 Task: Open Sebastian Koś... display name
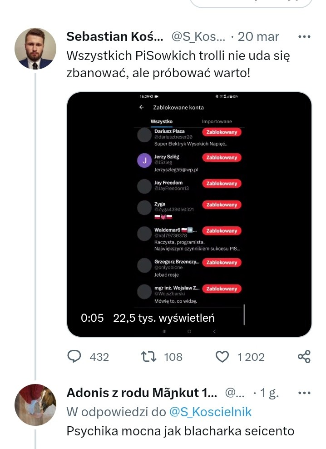click(x=115, y=37)
